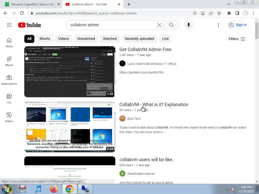Click the YouTube logo
The image size is (259, 194).
tap(30, 25)
